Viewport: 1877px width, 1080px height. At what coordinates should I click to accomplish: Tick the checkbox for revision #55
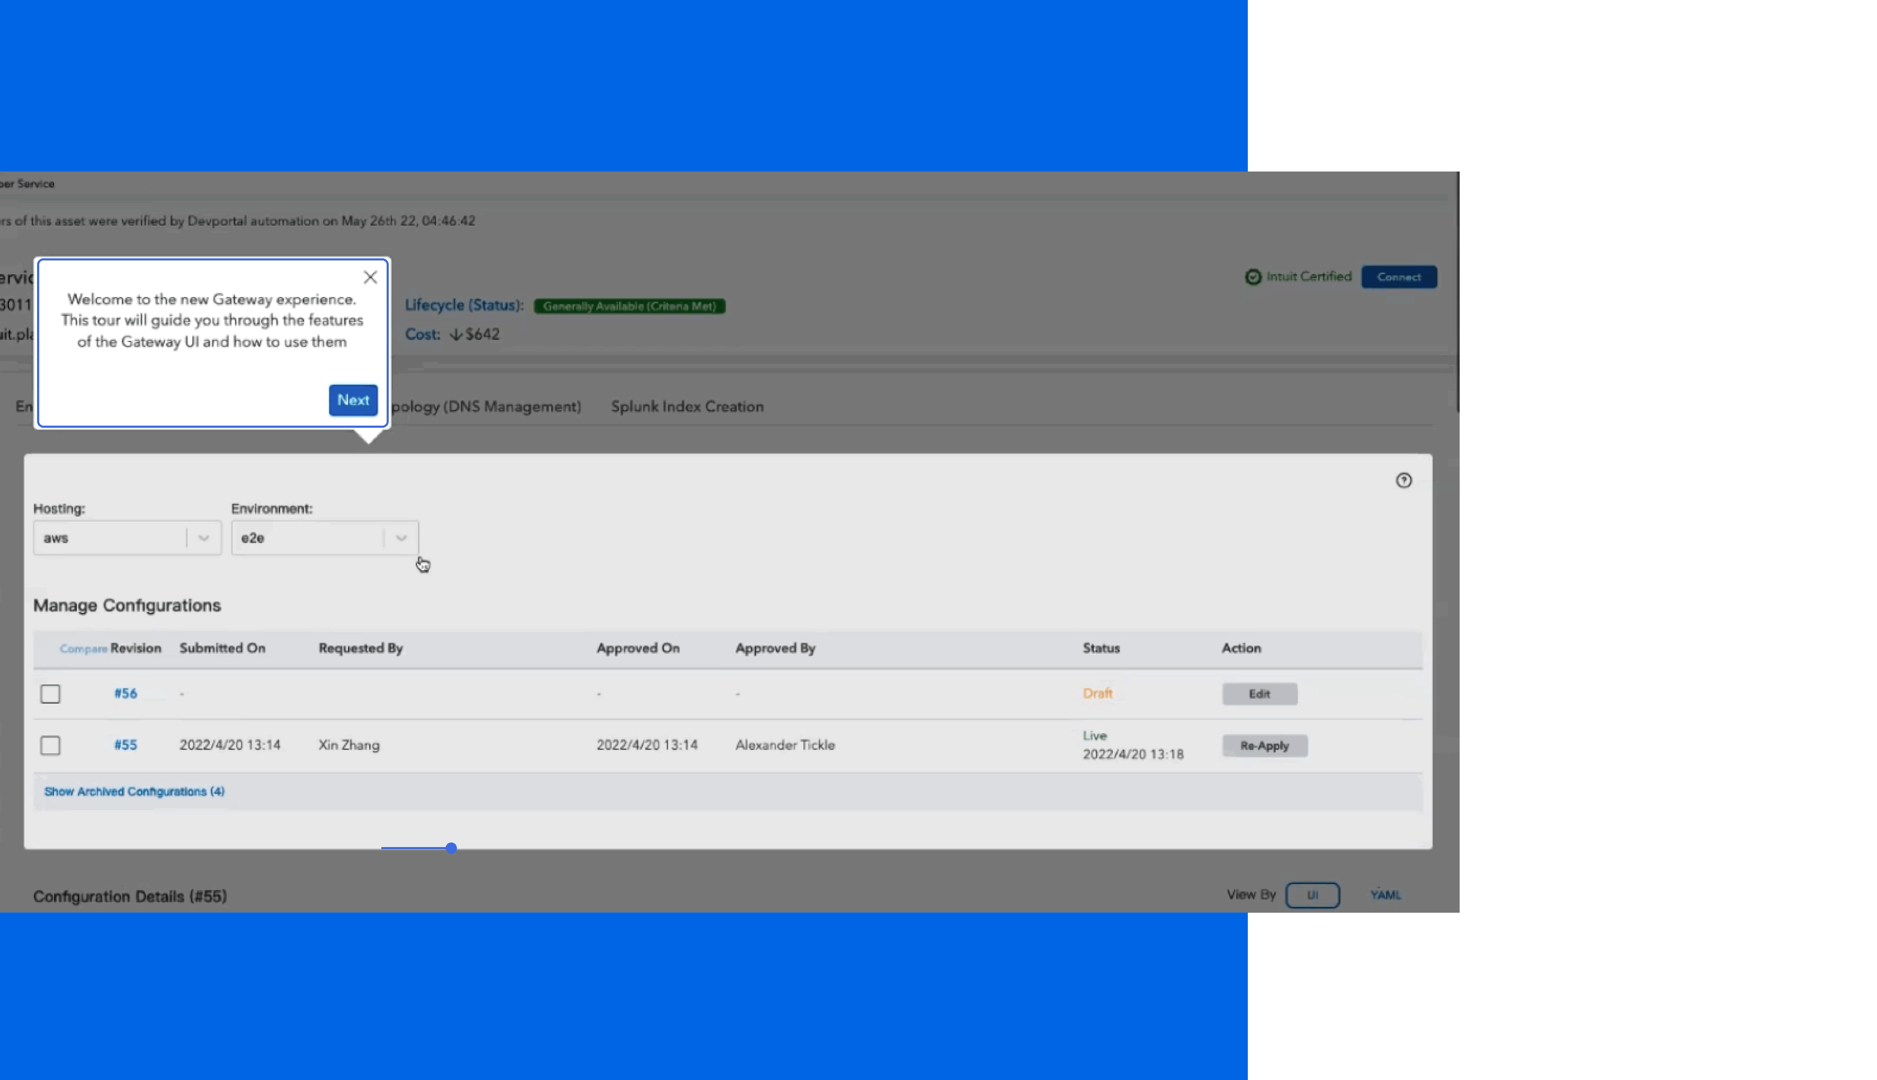click(50, 745)
